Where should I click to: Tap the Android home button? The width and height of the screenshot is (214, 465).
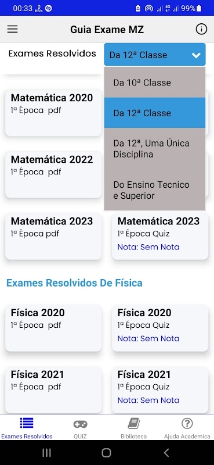click(x=106, y=453)
